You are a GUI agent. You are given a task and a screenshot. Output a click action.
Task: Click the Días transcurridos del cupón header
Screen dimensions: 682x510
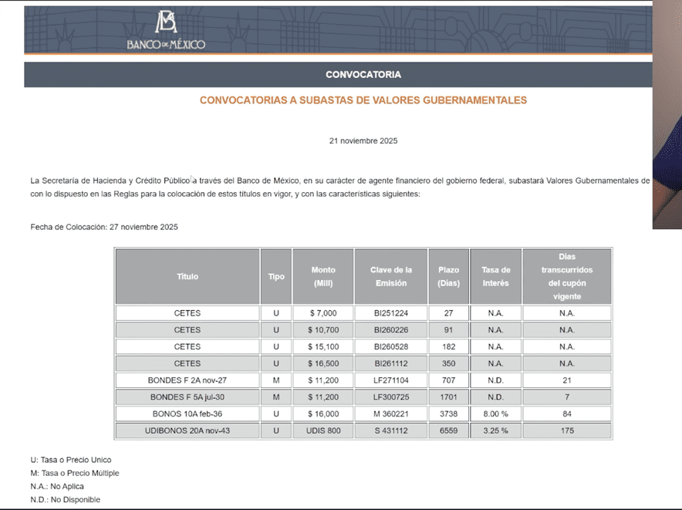tap(566, 276)
